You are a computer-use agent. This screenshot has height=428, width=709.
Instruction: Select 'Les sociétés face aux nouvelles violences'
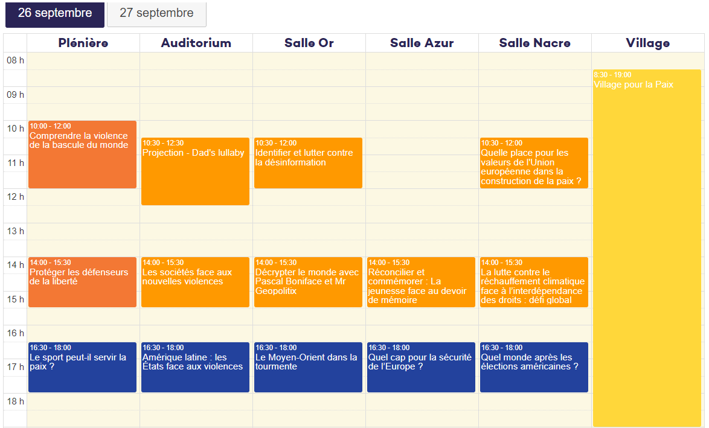[x=195, y=282]
